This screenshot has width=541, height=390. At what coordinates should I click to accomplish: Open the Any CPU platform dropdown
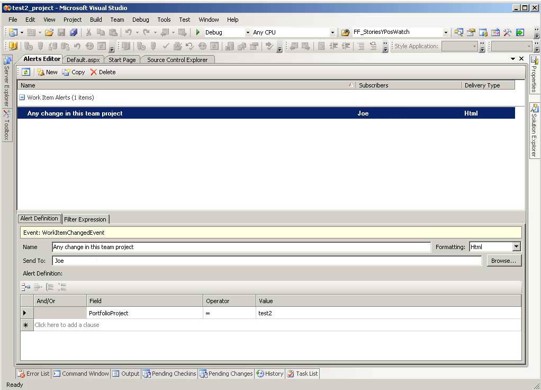332,32
